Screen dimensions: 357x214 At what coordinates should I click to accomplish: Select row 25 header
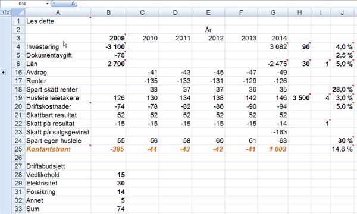point(18,149)
